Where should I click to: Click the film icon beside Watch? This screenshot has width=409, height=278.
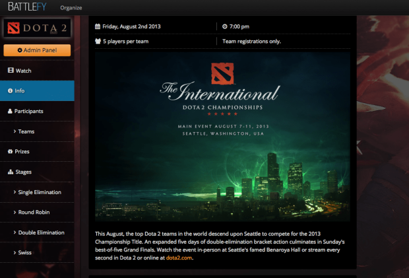point(11,70)
